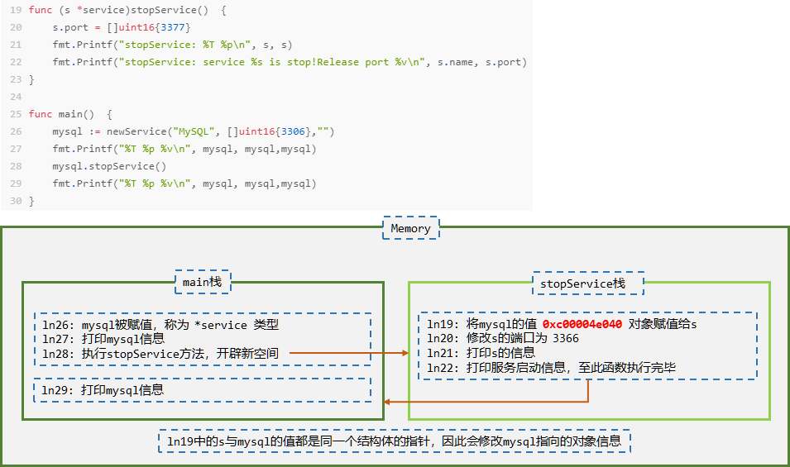This screenshot has width=790, height=467.
Task: Click 'ln22: 打印服务启动信息' text
Action: 551,367
